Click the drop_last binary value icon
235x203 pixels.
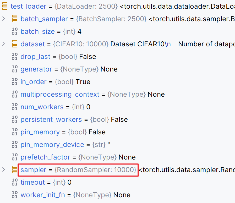click(15, 57)
